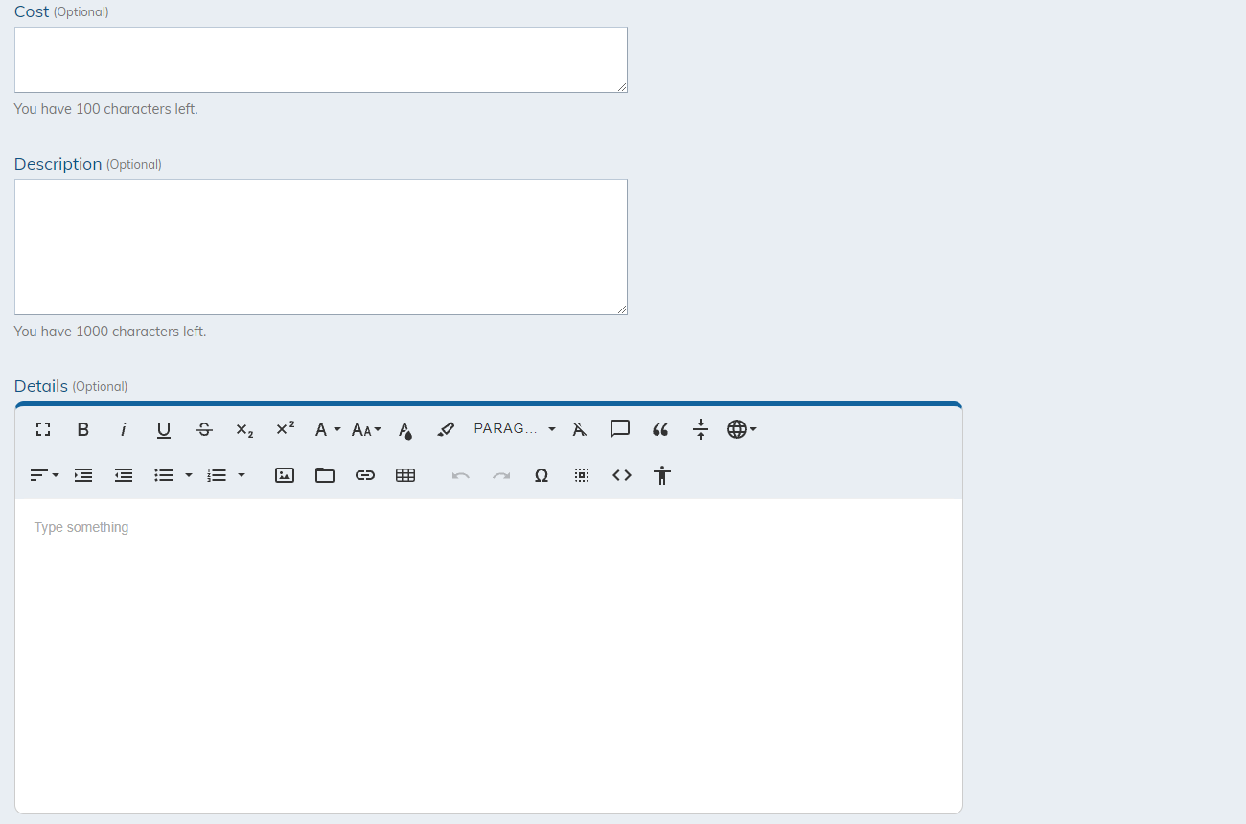Increase the paragraph indent

(x=83, y=475)
